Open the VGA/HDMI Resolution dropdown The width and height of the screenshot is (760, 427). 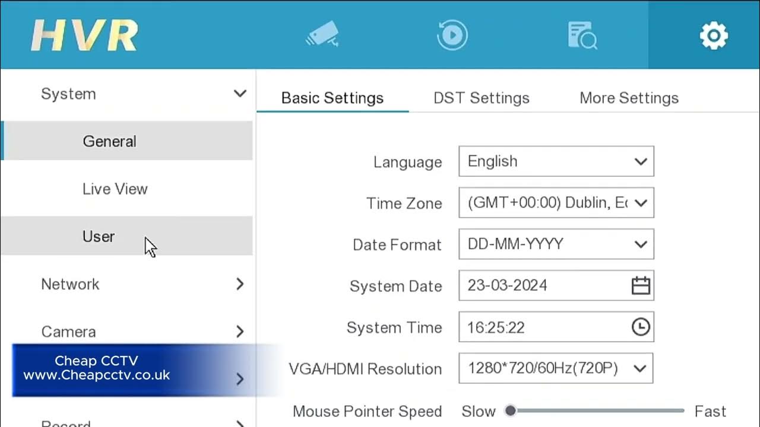click(x=556, y=369)
